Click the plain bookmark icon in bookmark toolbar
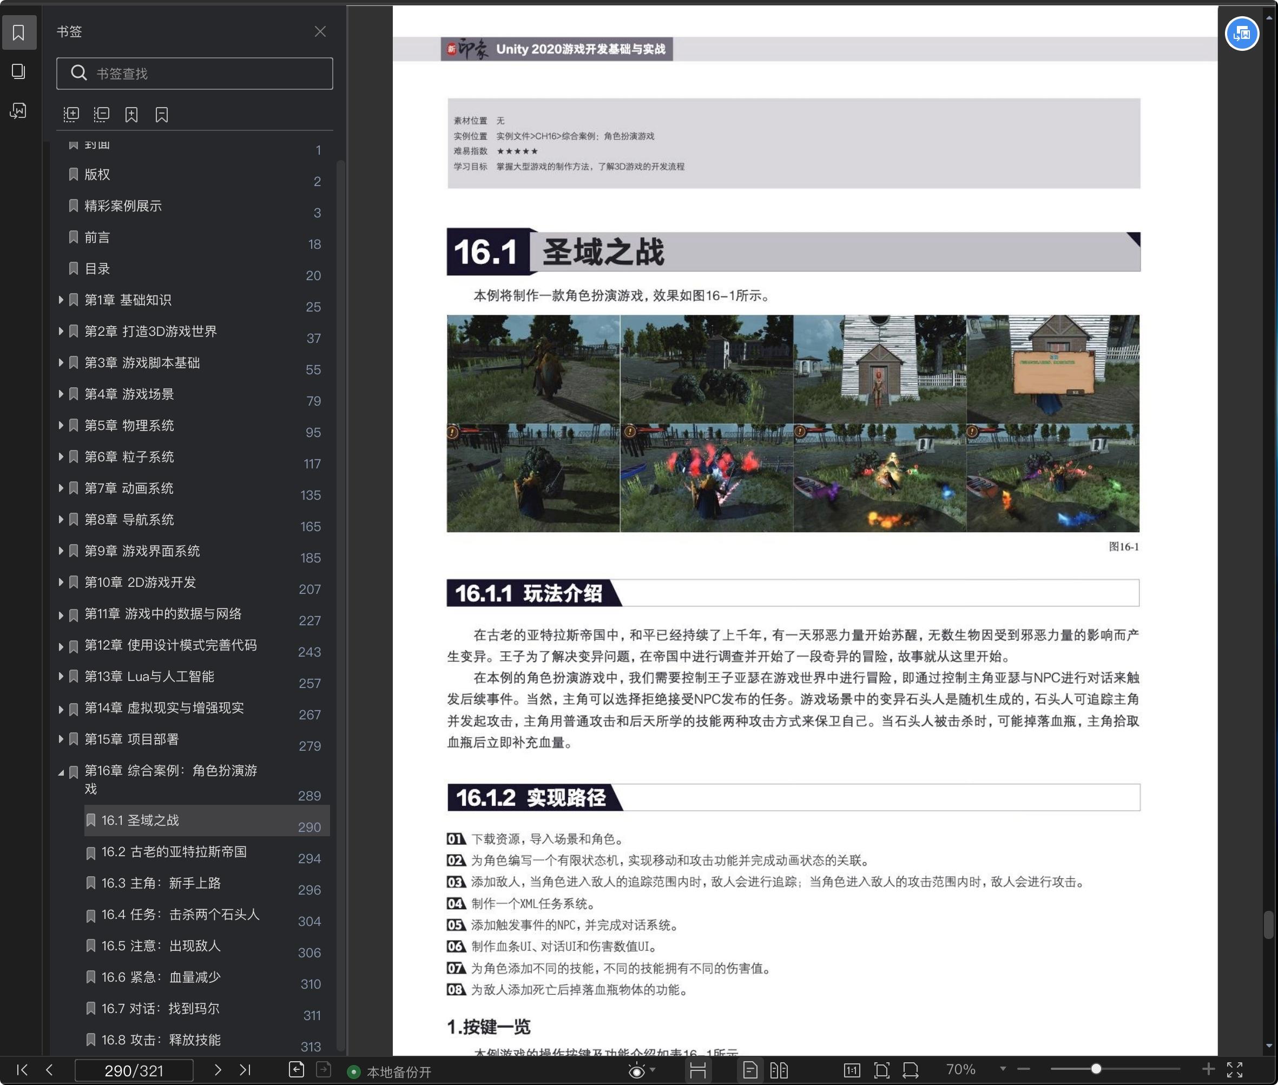This screenshot has height=1085, width=1278. pyautogui.click(x=161, y=114)
